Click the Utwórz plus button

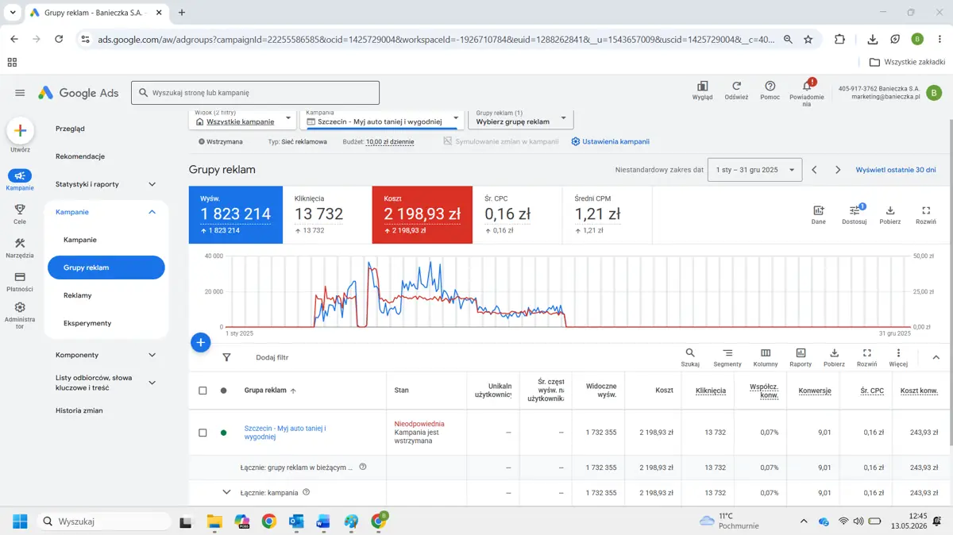pyautogui.click(x=20, y=130)
